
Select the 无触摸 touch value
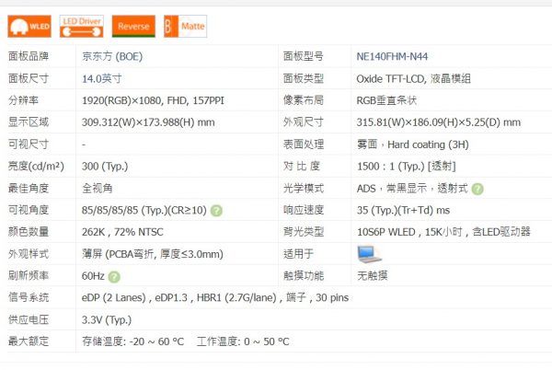(x=372, y=275)
